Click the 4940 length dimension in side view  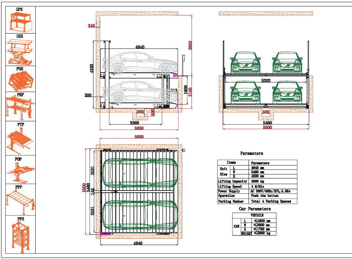coord(140,47)
